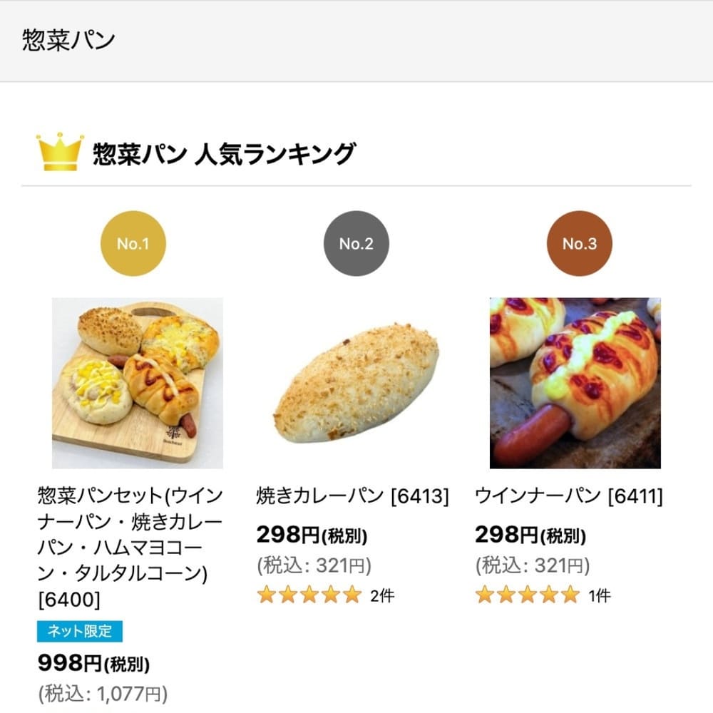
Task: Click the No.3 bronze rank badge
Action: pos(579,242)
